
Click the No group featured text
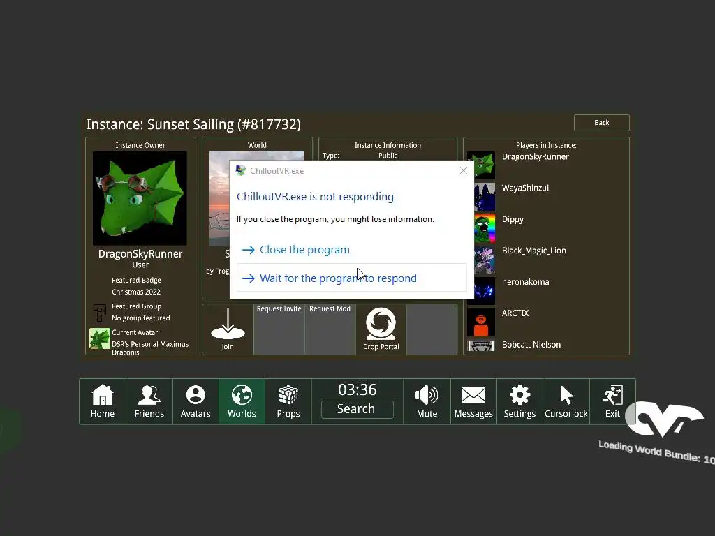pos(141,318)
